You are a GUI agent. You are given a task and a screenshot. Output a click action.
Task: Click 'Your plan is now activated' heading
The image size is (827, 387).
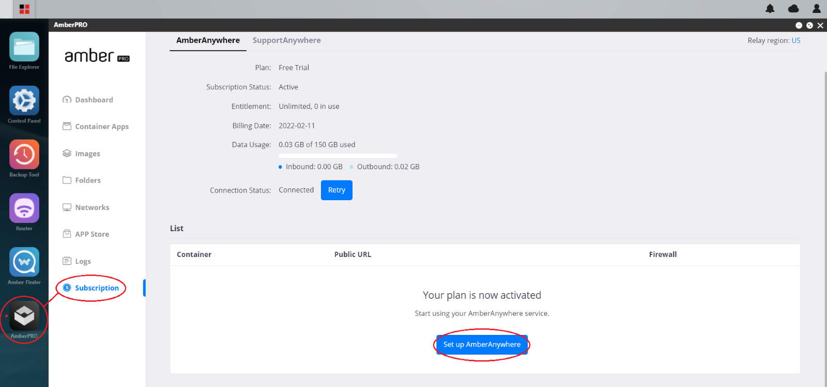point(482,295)
